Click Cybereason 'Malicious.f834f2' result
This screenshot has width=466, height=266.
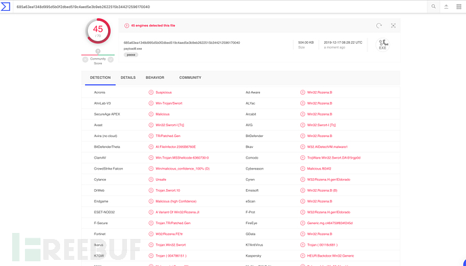point(319,169)
